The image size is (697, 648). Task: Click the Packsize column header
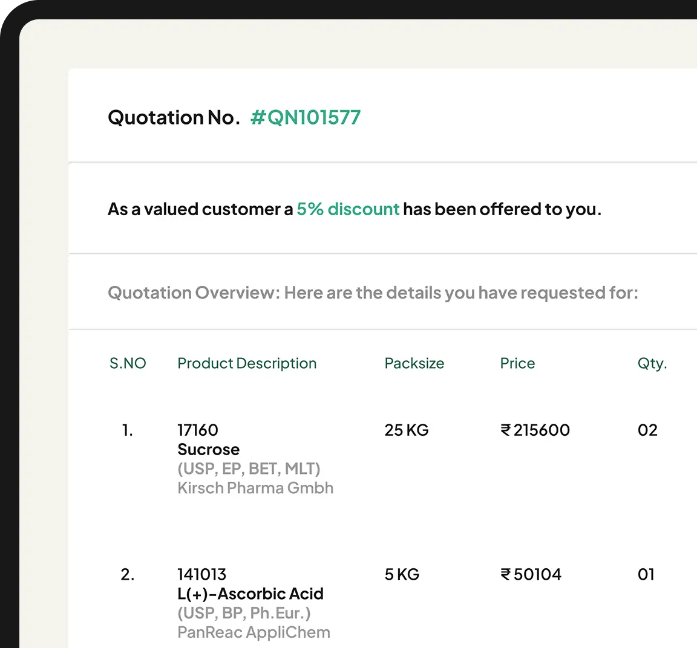point(414,363)
